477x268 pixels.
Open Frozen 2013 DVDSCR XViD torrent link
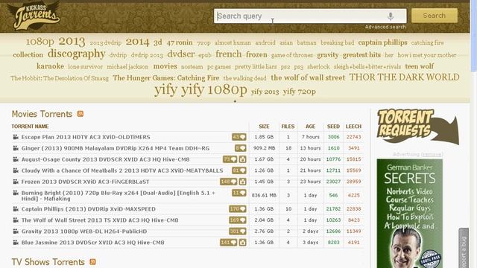point(85,182)
